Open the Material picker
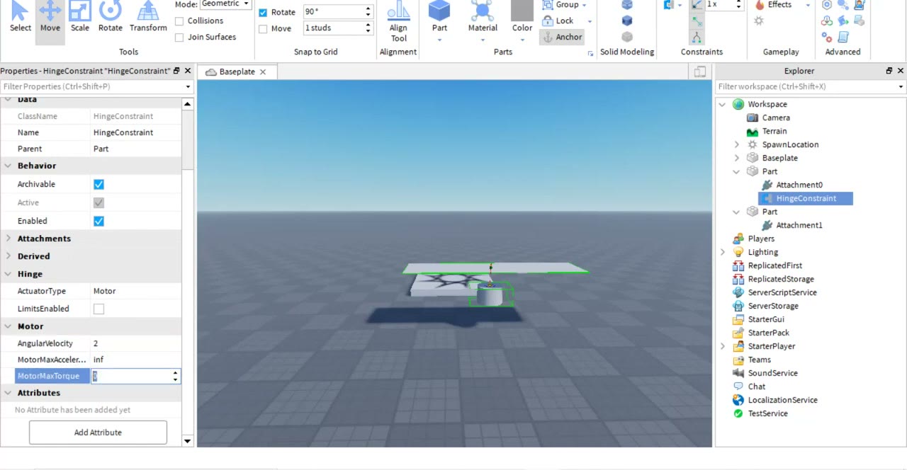Screen dimensions: 907x470 click(x=483, y=17)
